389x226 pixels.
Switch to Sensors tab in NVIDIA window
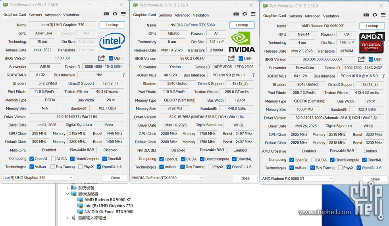165,15
